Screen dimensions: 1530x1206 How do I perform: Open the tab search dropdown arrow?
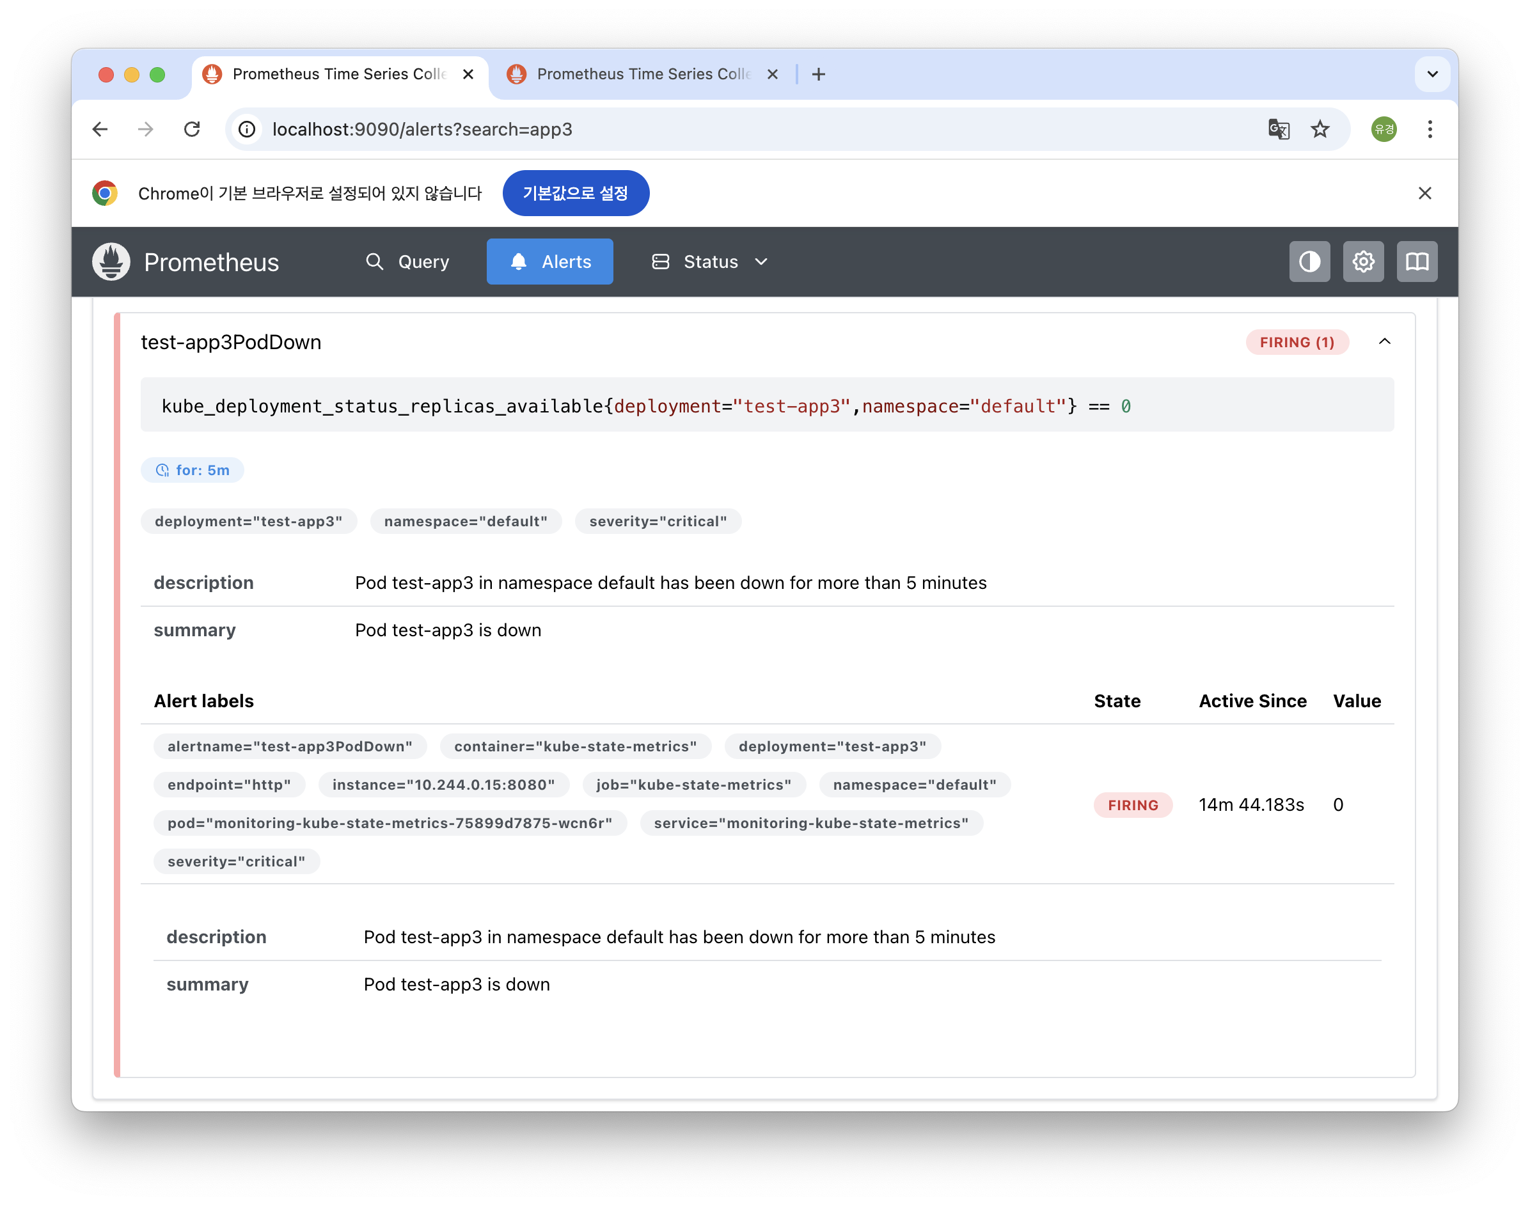[x=1431, y=74]
